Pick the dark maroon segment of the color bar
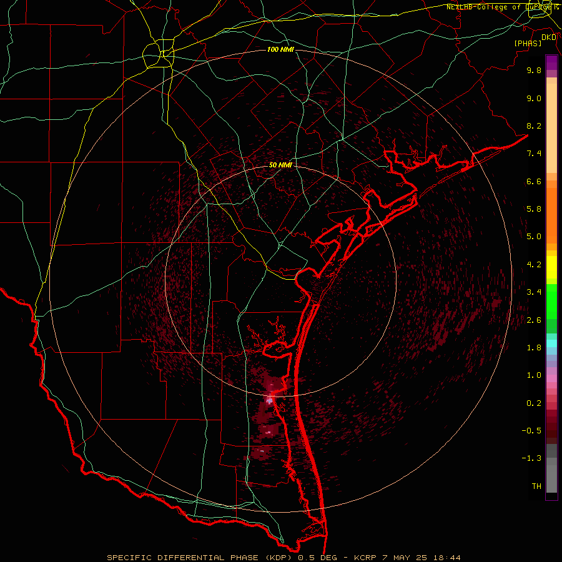The width and height of the screenshot is (562, 562). pos(551,430)
